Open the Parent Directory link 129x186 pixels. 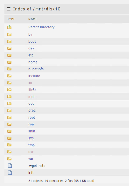point(41,27)
